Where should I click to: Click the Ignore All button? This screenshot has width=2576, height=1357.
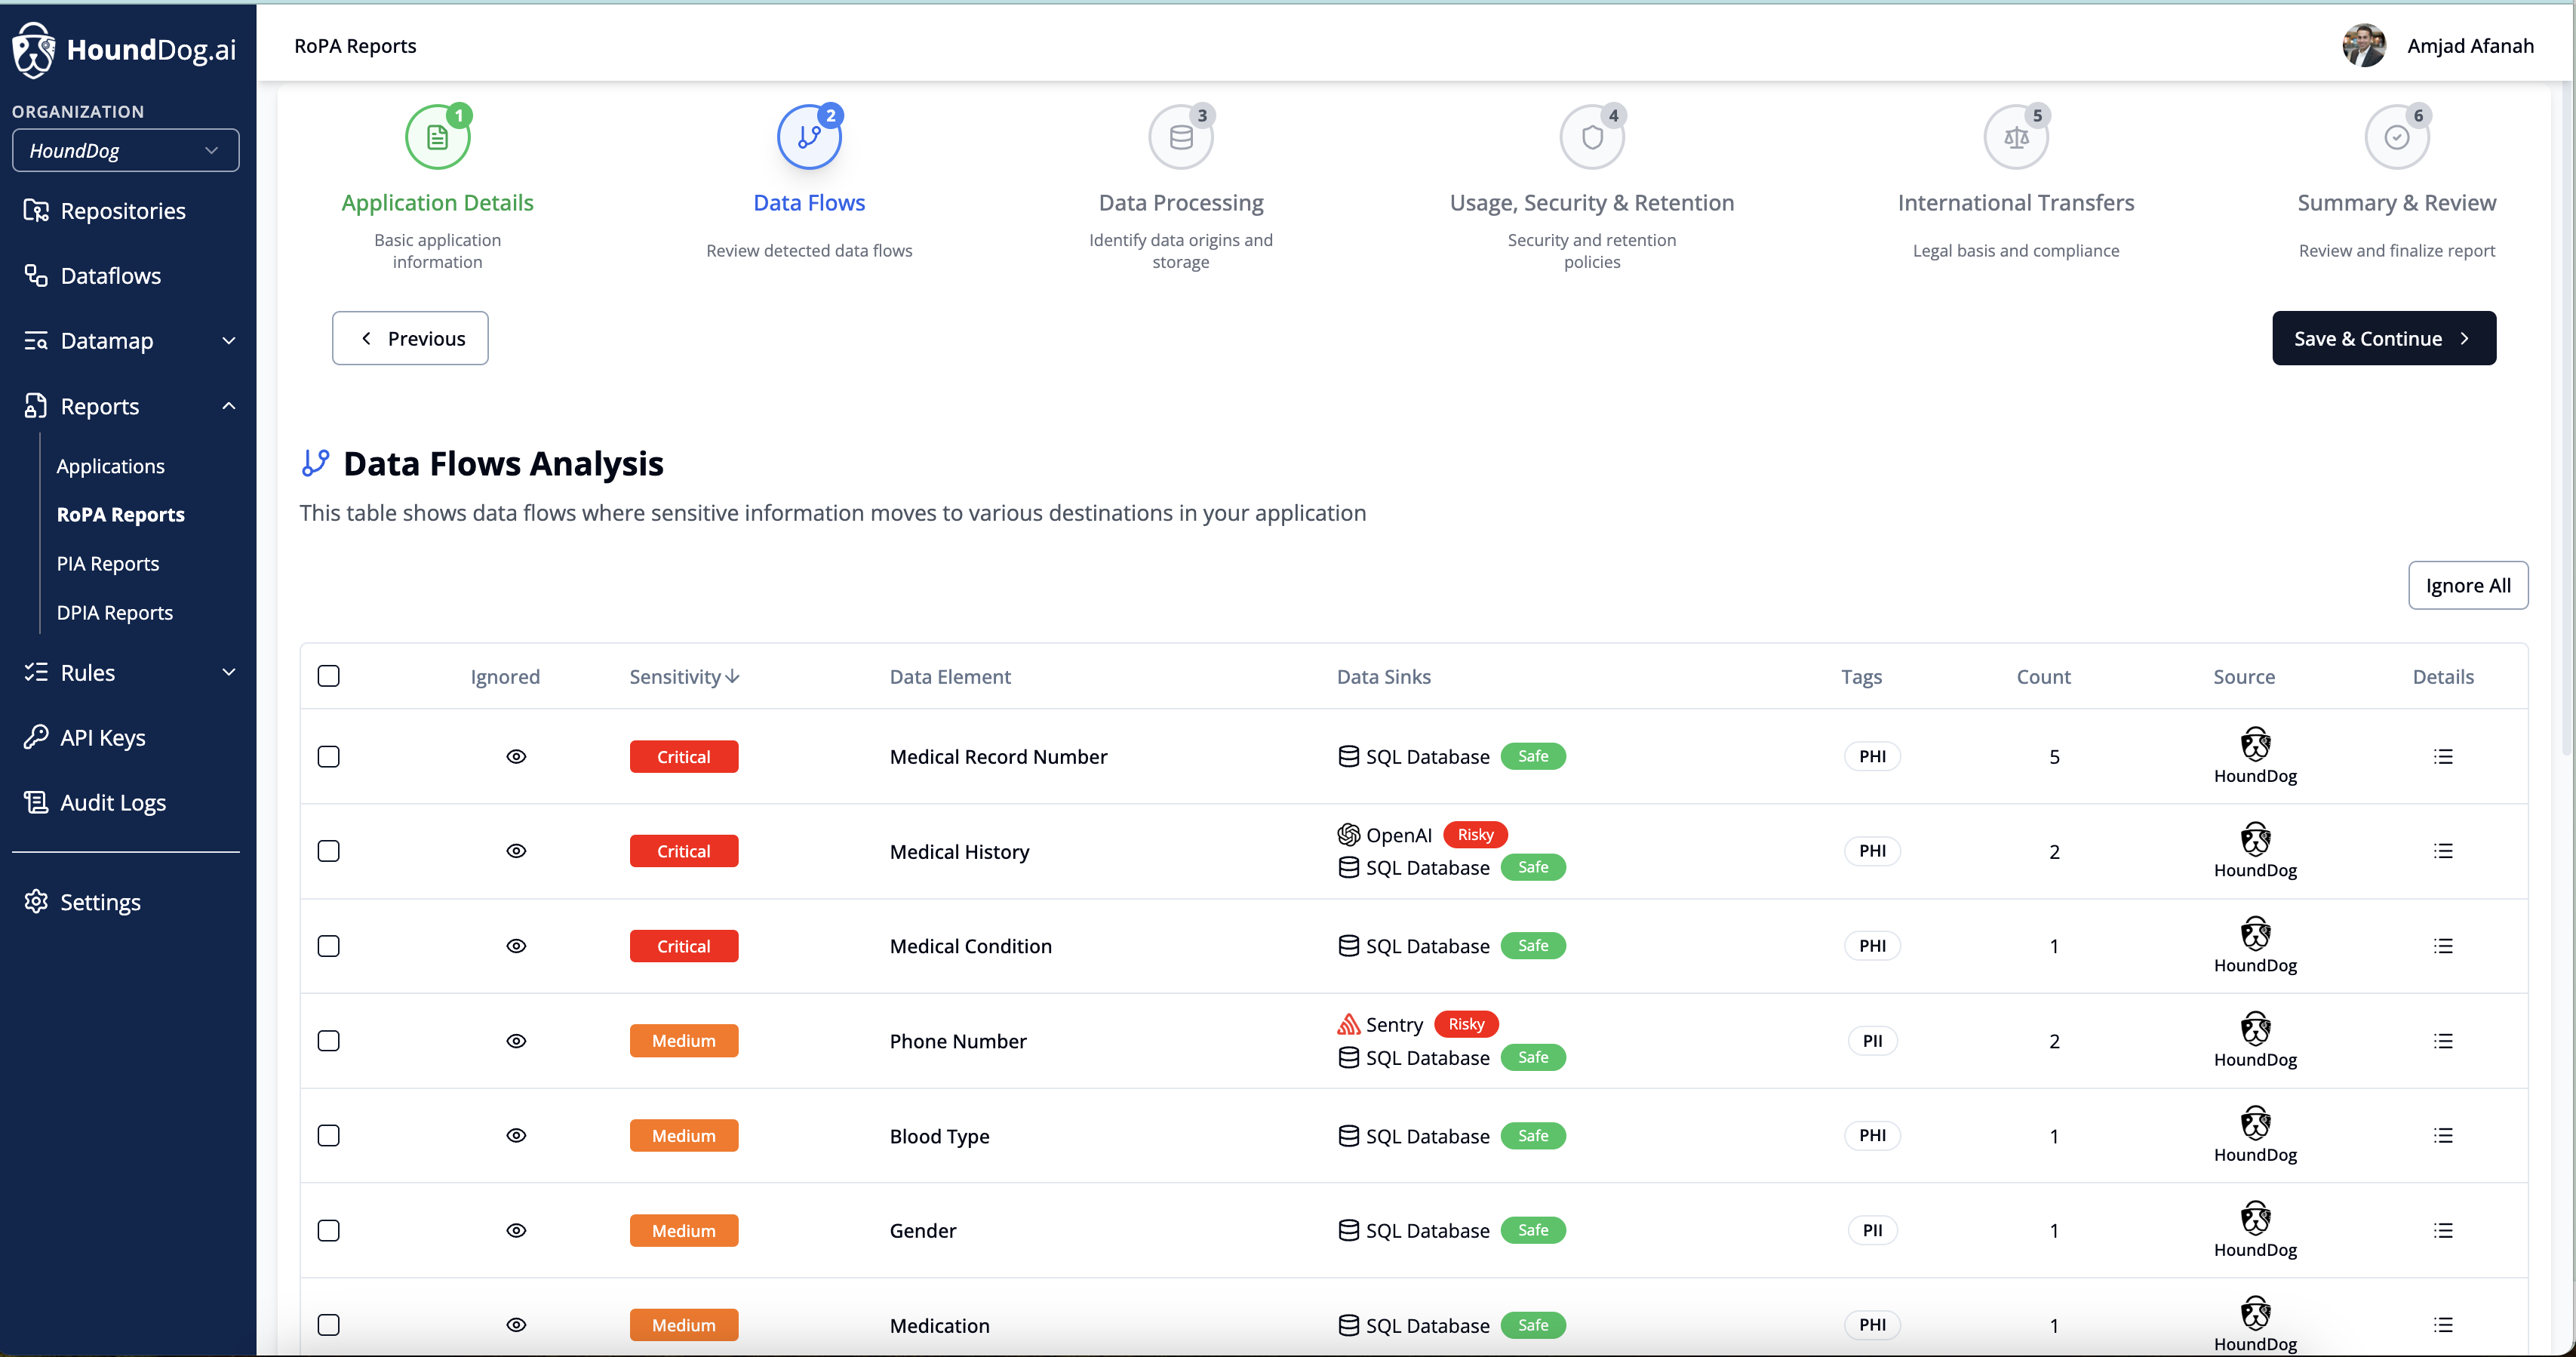[2467, 586]
